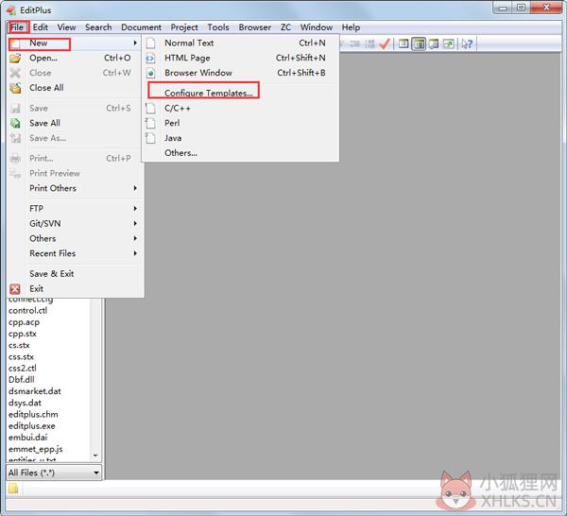This screenshot has width=567, height=516.
Task: Open the Search menu
Action: click(x=98, y=27)
